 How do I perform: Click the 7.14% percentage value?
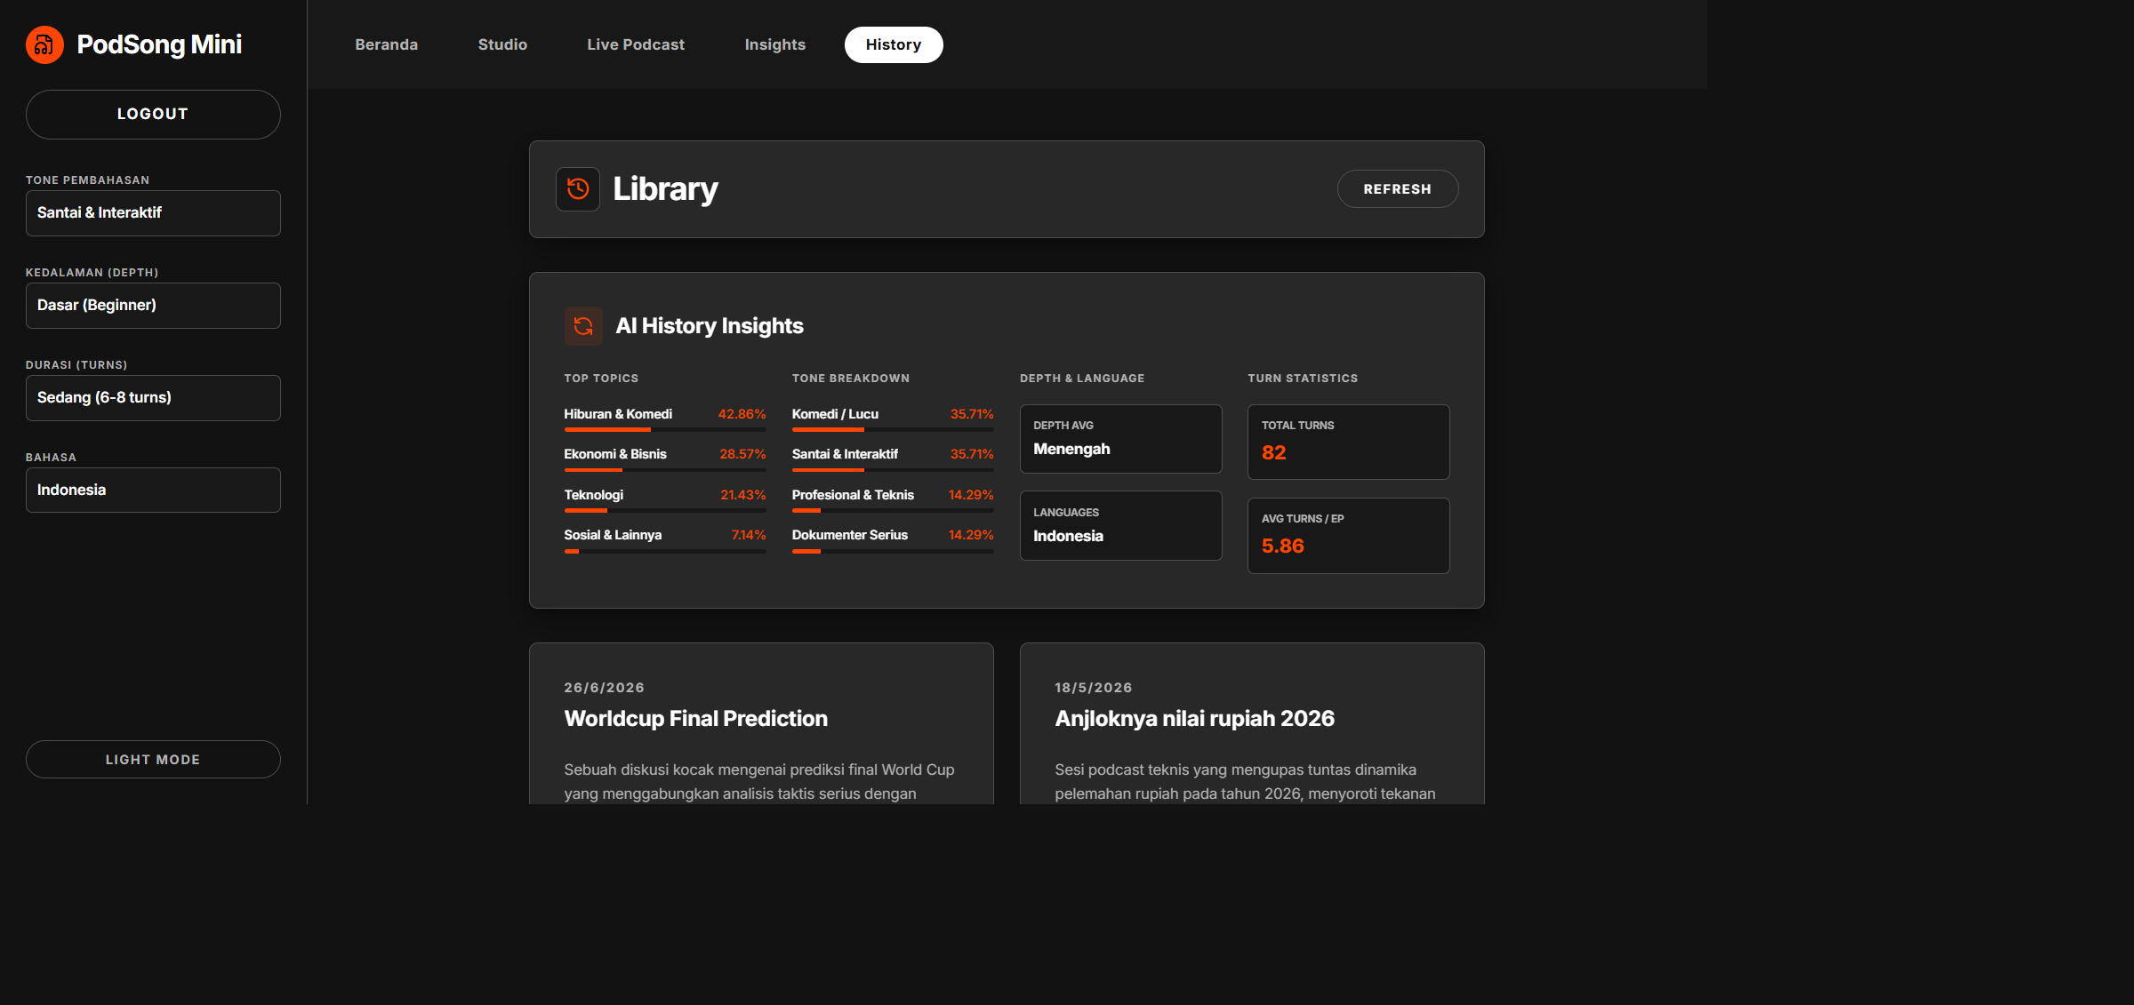(749, 535)
